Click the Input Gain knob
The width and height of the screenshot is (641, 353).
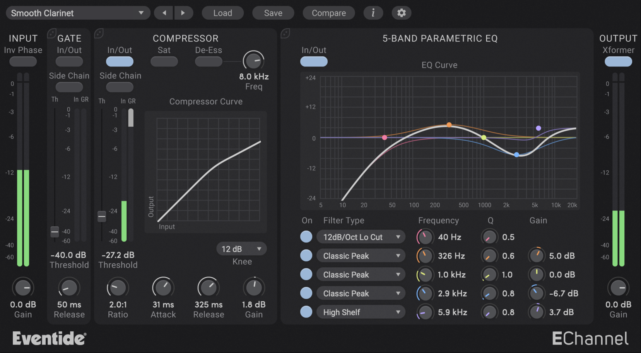pyautogui.click(x=23, y=288)
